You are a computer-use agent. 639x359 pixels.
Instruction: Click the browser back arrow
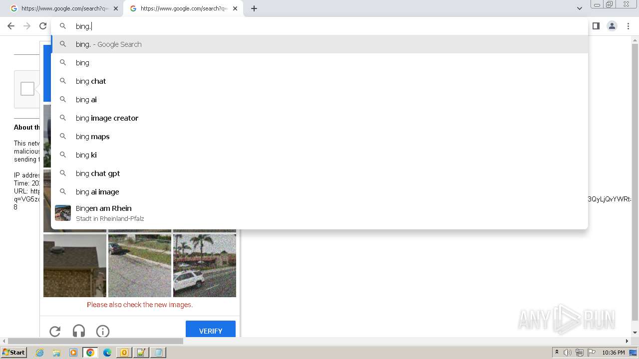click(x=11, y=26)
